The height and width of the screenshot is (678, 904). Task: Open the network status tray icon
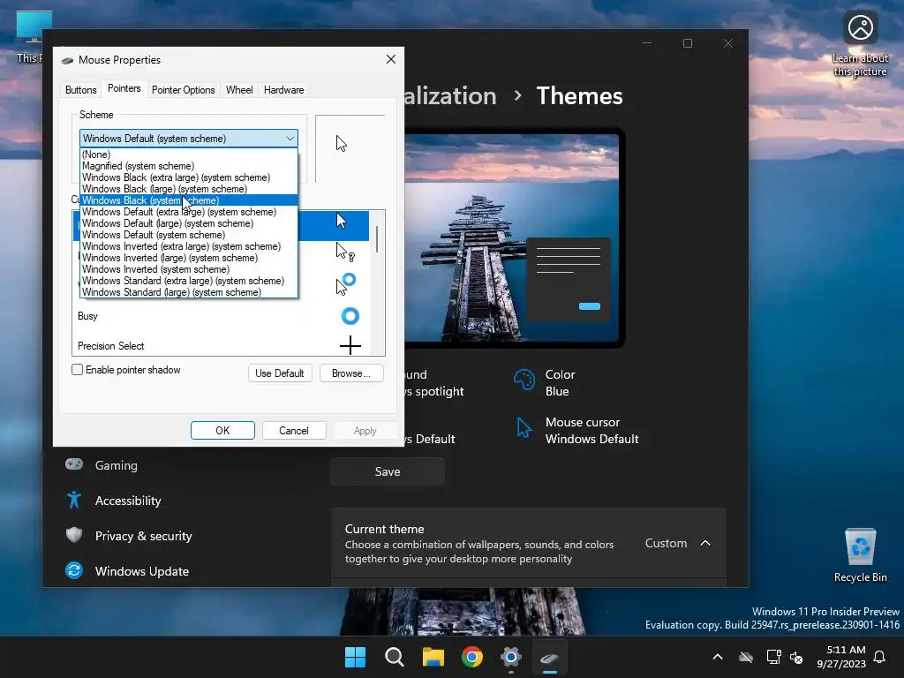click(x=773, y=657)
